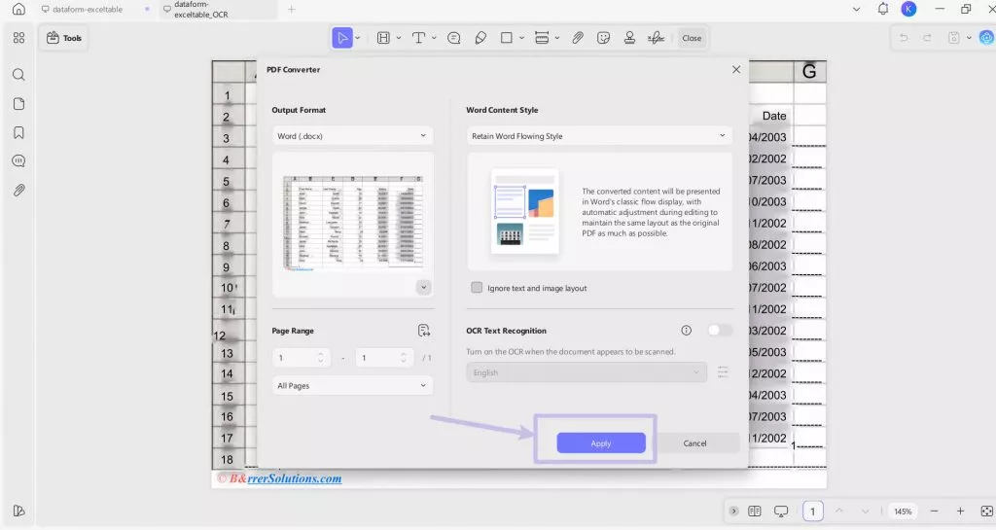Expand the cursor tool dropdown arrow
Viewport: 996px width, 530px height.
[x=358, y=38]
